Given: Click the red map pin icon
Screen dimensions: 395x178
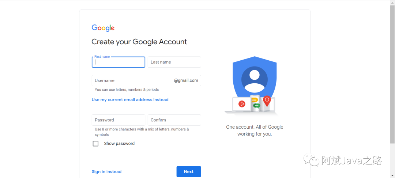Looking at the screenshot, I should tap(267, 101).
